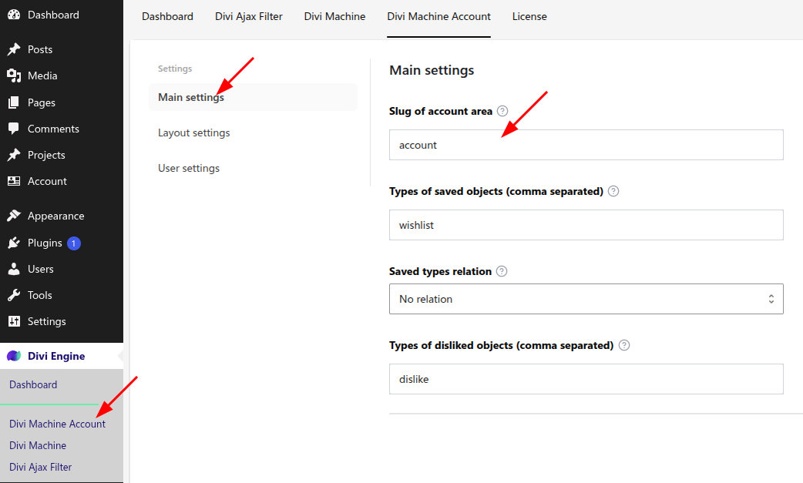Click the Projects pin icon
Screen dimensions: 803x483
pos(14,155)
